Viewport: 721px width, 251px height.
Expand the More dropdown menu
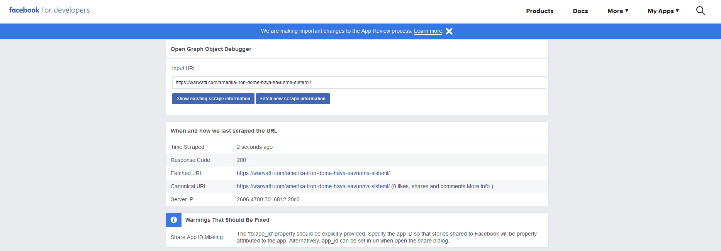(x=618, y=11)
